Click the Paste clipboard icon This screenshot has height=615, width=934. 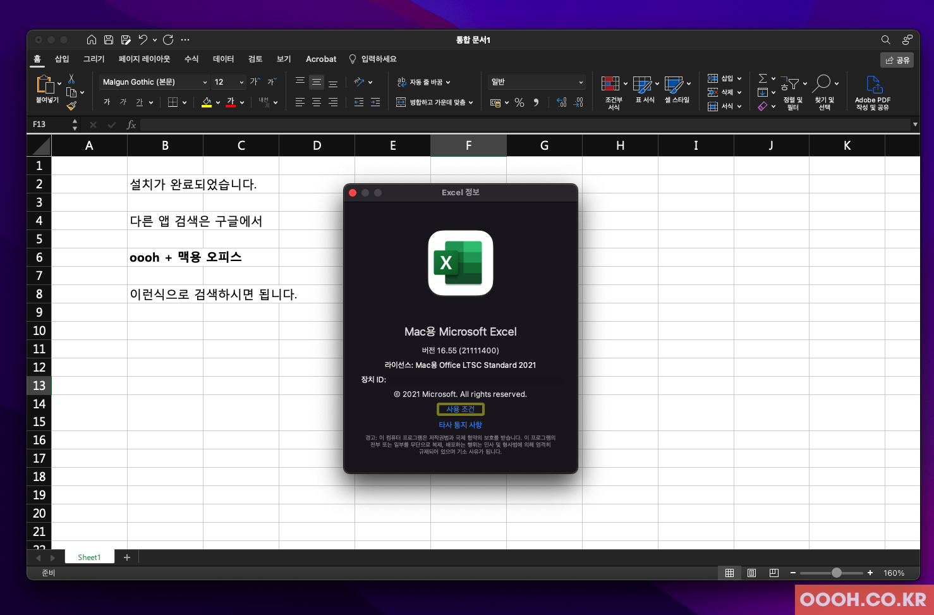[x=45, y=84]
